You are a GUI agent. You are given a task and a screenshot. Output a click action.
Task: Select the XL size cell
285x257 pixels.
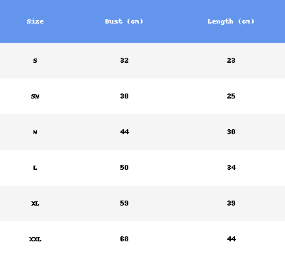[35, 203]
